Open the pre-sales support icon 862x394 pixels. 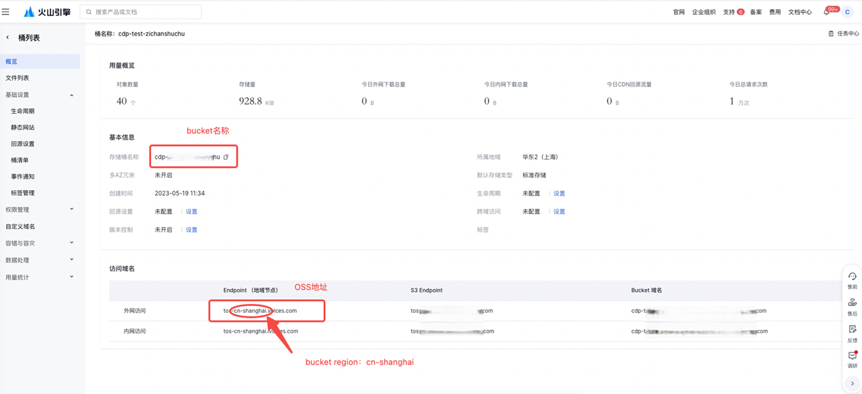click(852, 279)
